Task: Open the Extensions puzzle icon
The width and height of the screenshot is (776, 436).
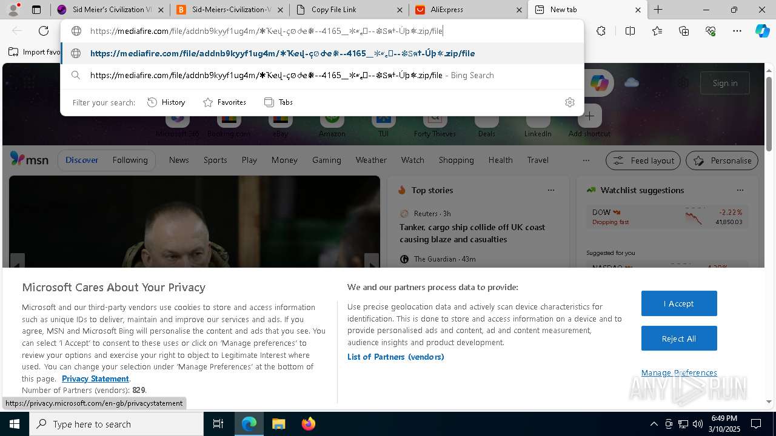Action: coord(601,31)
